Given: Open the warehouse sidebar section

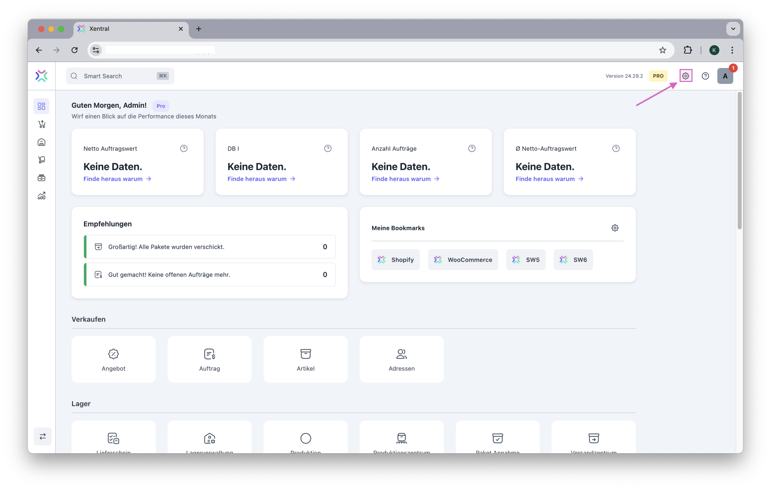Looking at the screenshot, I should pyautogui.click(x=42, y=142).
